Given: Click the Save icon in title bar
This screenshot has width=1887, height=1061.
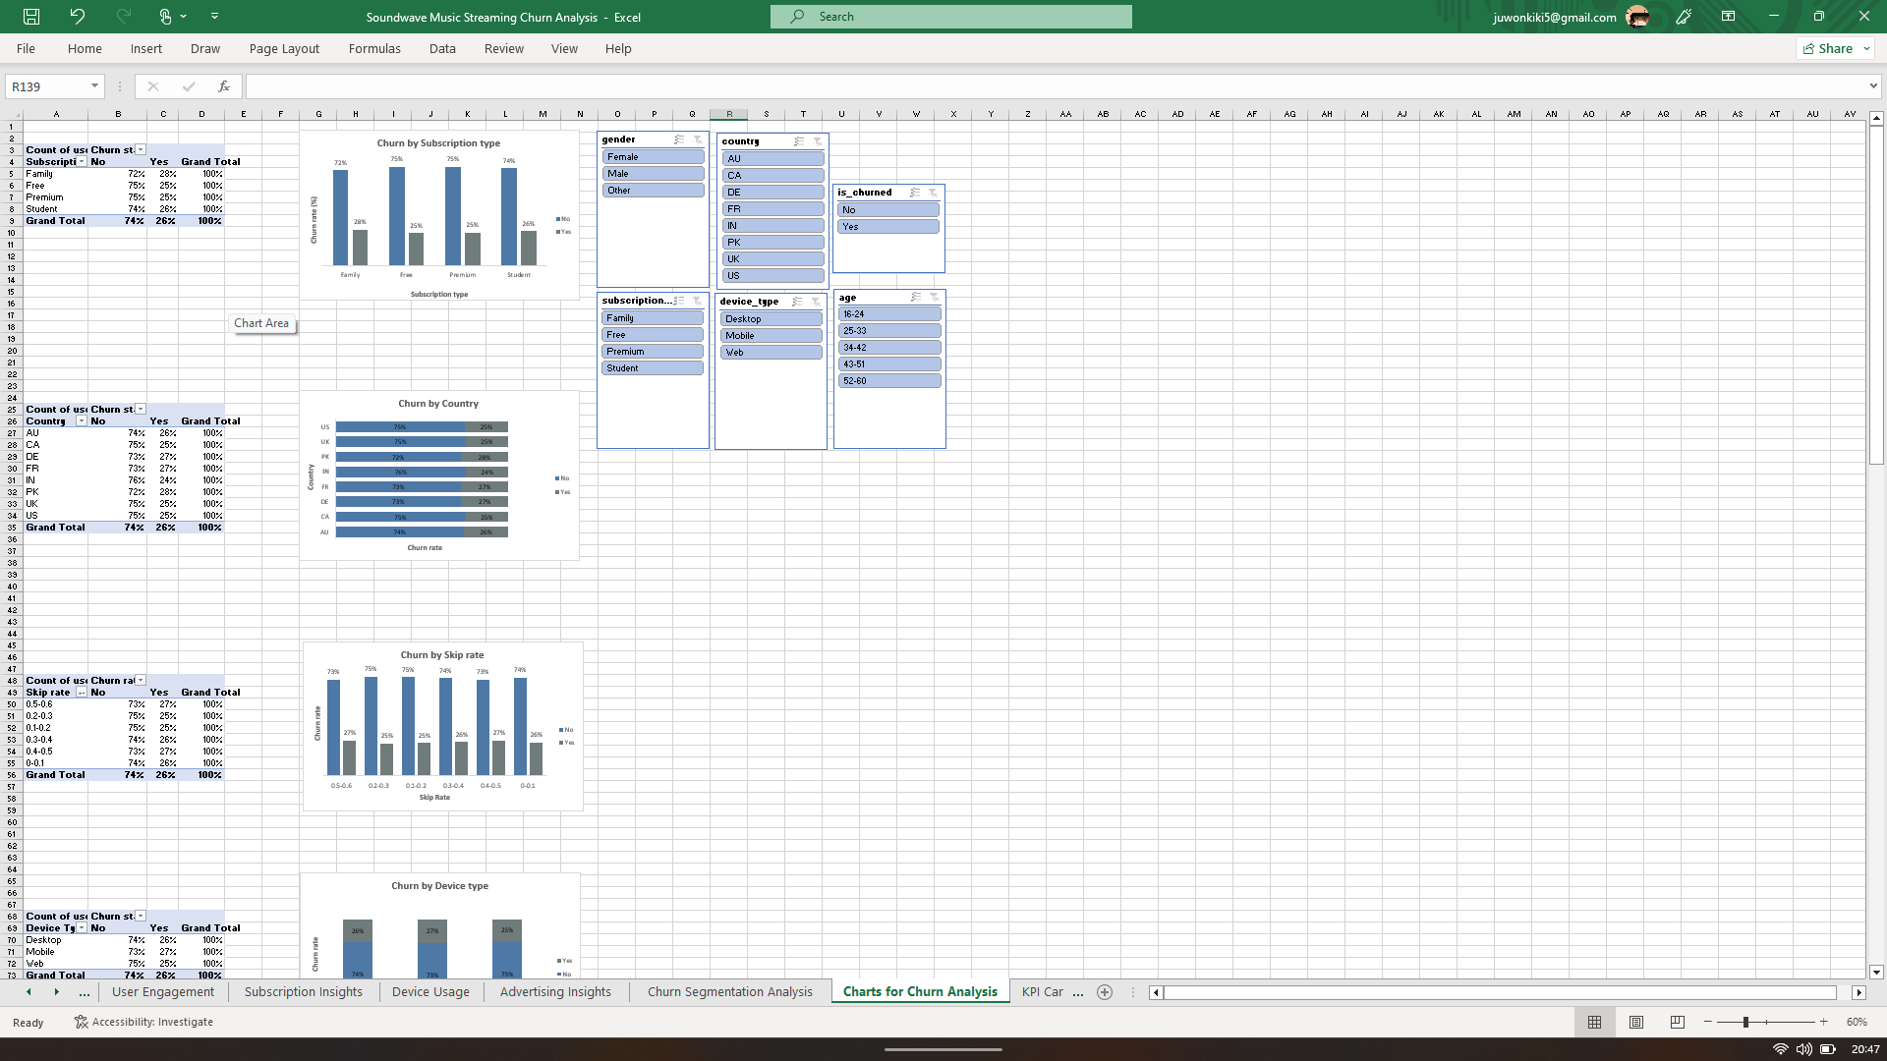Looking at the screenshot, I should click(31, 17).
